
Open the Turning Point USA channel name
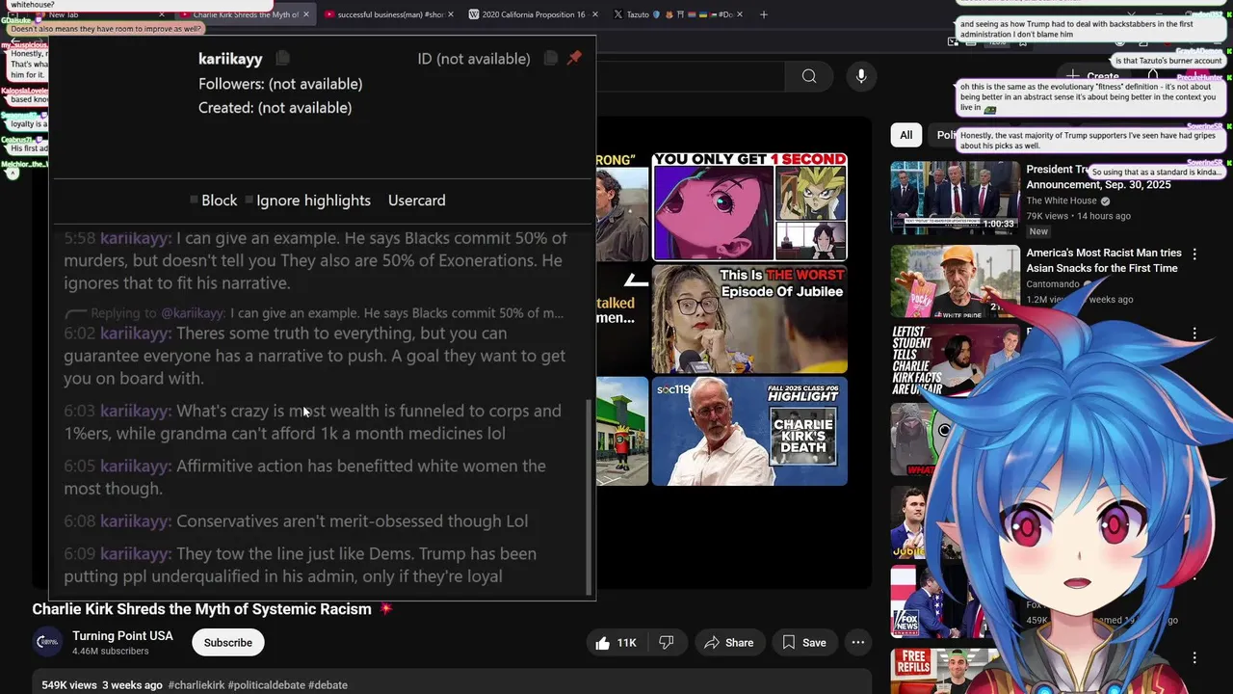tap(122, 635)
